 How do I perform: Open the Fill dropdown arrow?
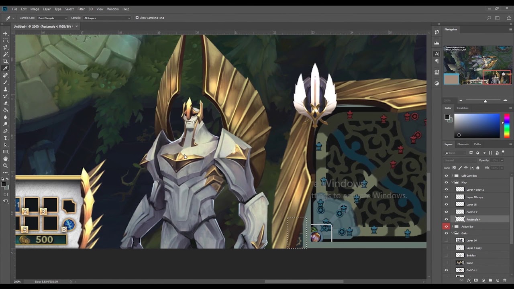tap(502, 168)
